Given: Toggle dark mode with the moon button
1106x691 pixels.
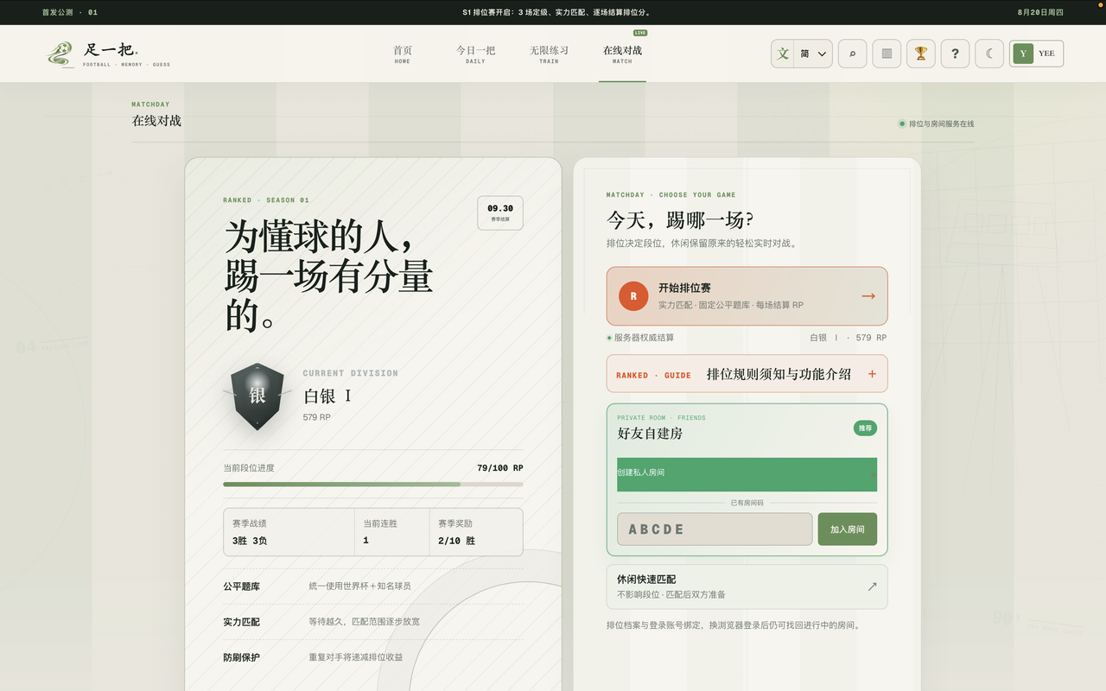Looking at the screenshot, I should pyautogui.click(x=989, y=54).
